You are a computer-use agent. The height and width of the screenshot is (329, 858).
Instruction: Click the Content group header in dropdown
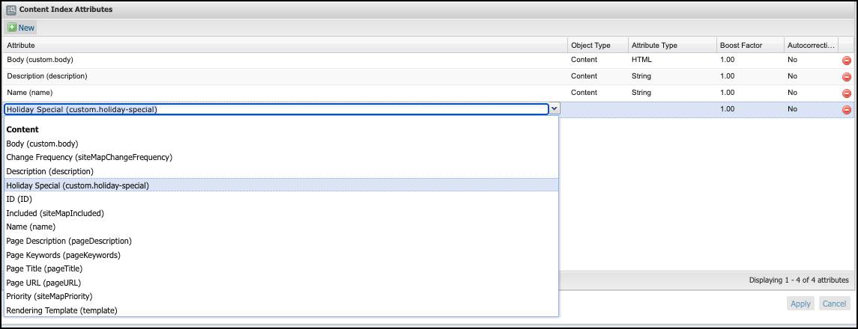(x=22, y=130)
